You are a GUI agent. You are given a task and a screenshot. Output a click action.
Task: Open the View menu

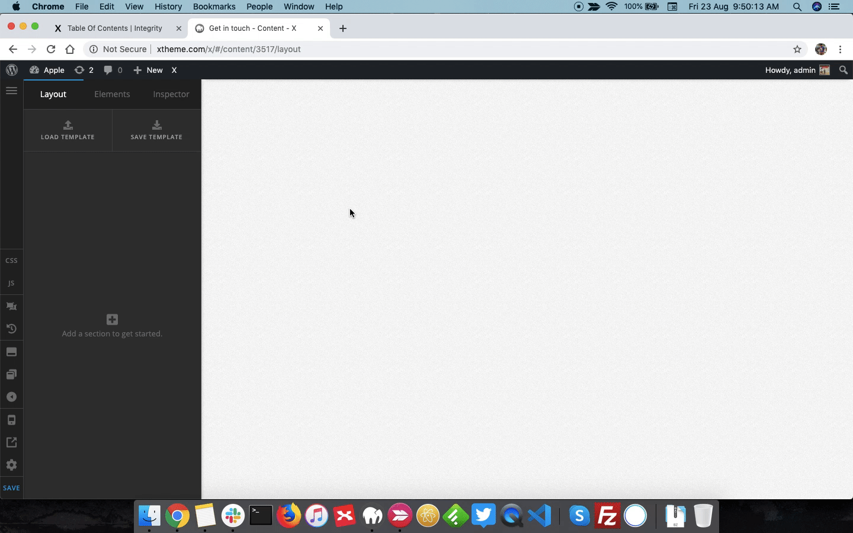134,7
